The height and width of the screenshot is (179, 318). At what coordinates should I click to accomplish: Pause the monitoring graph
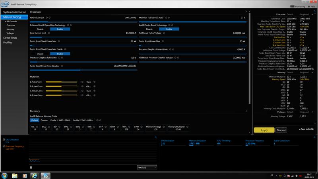pyautogui.click(x=31, y=167)
